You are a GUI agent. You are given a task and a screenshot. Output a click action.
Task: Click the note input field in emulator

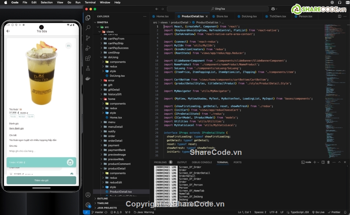tap(41, 151)
